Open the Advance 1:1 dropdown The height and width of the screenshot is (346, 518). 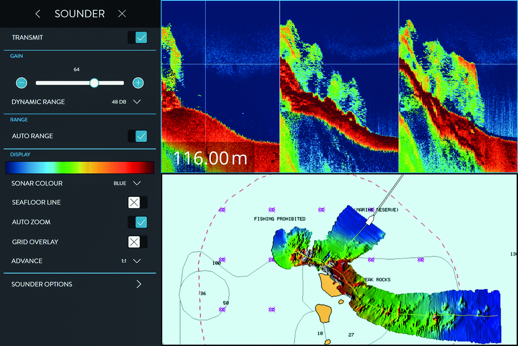(137, 261)
